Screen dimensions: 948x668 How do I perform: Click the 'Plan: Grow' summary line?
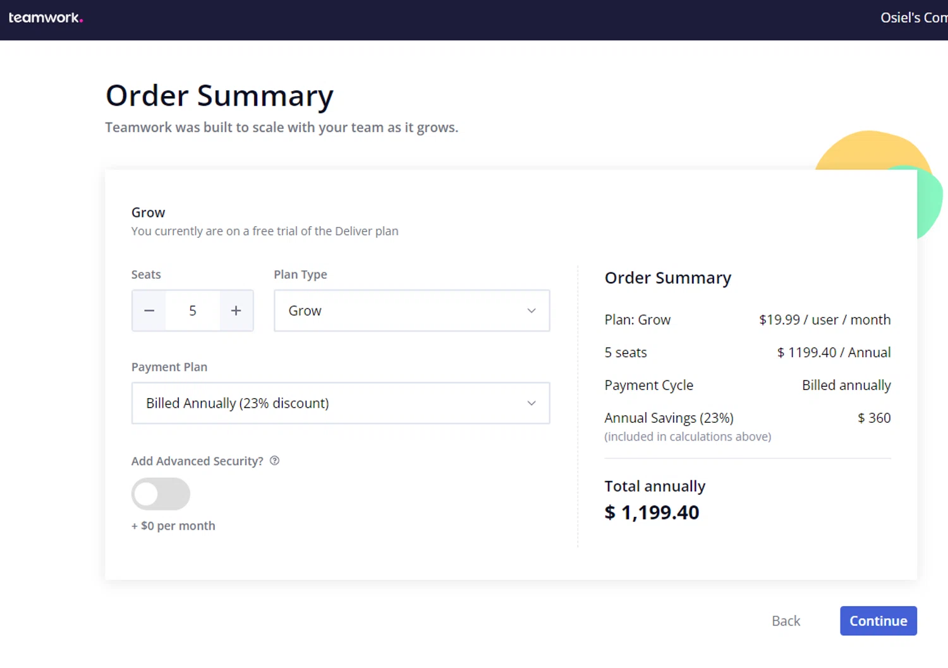click(x=637, y=320)
